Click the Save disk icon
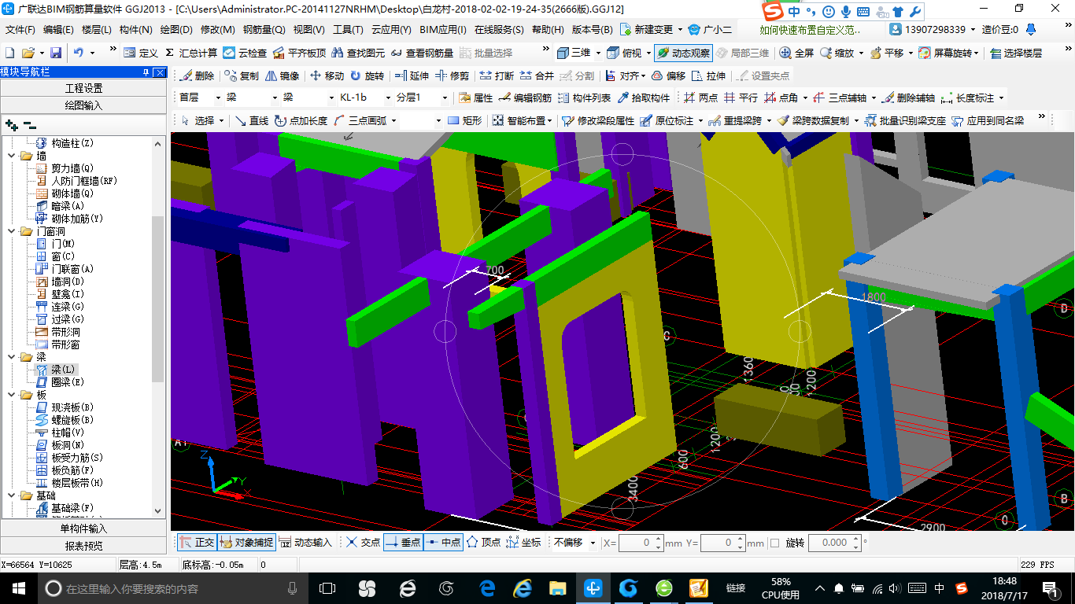1075x604 pixels. click(x=56, y=53)
